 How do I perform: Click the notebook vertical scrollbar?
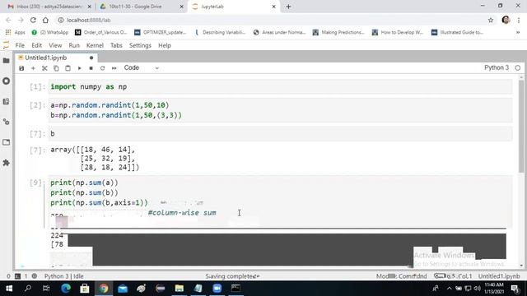tap(521, 127)
